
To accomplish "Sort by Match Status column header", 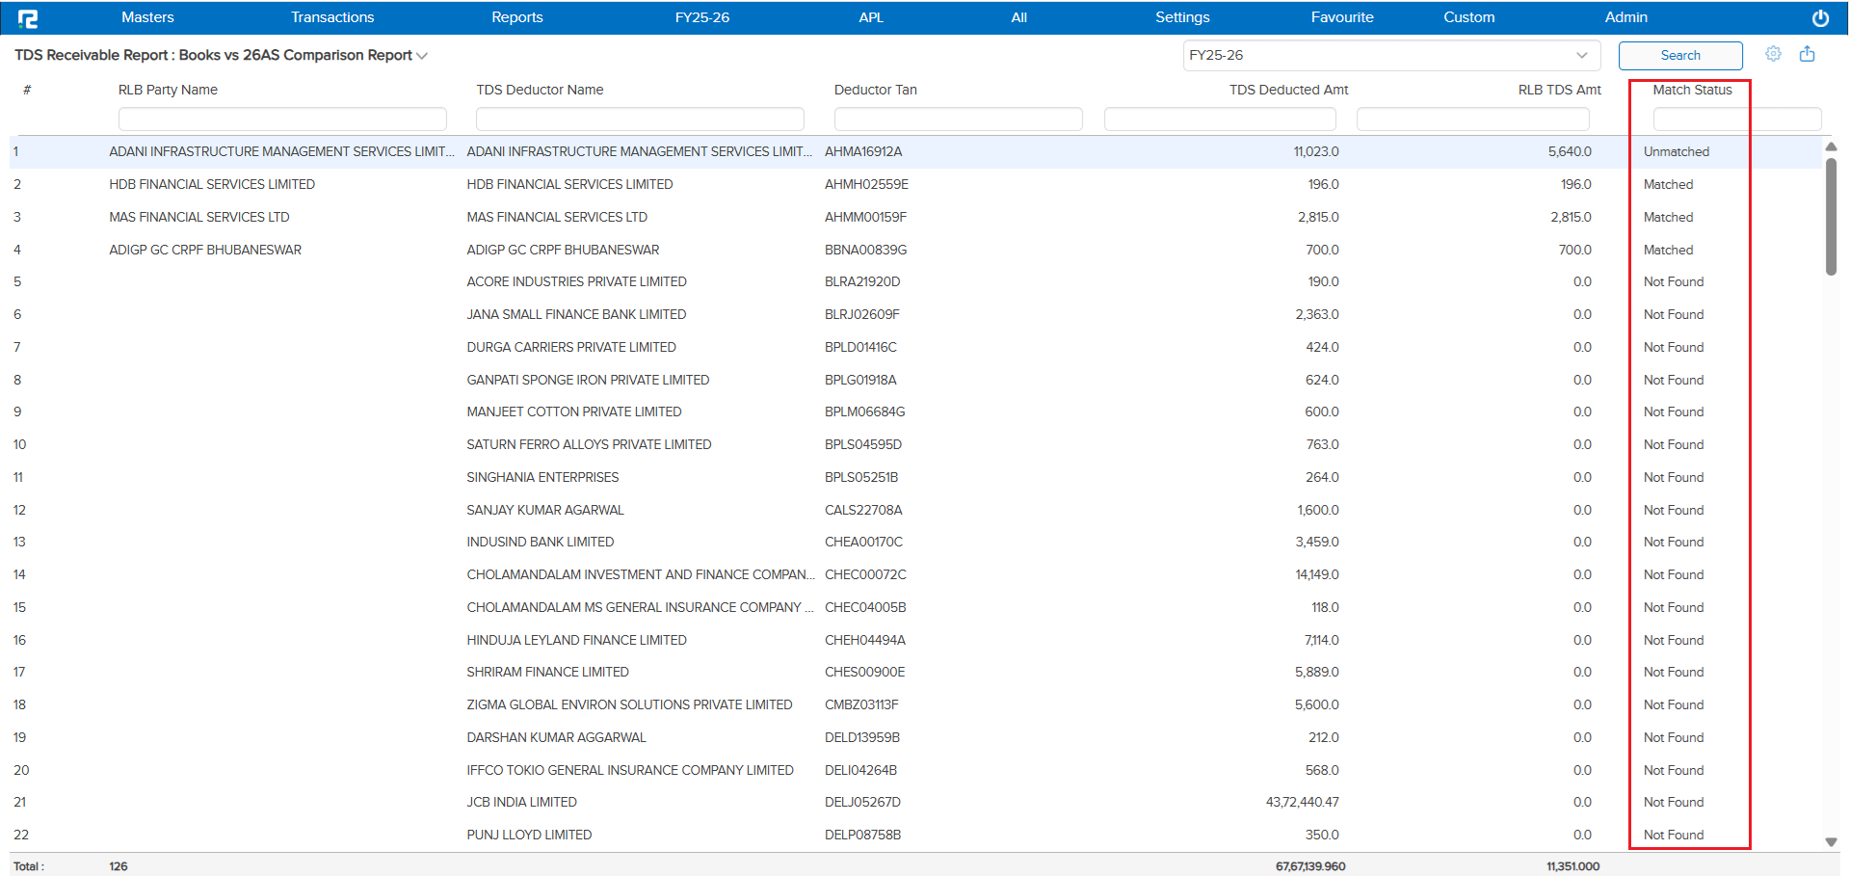I will pyautogui.click(x=1692, y=90).
